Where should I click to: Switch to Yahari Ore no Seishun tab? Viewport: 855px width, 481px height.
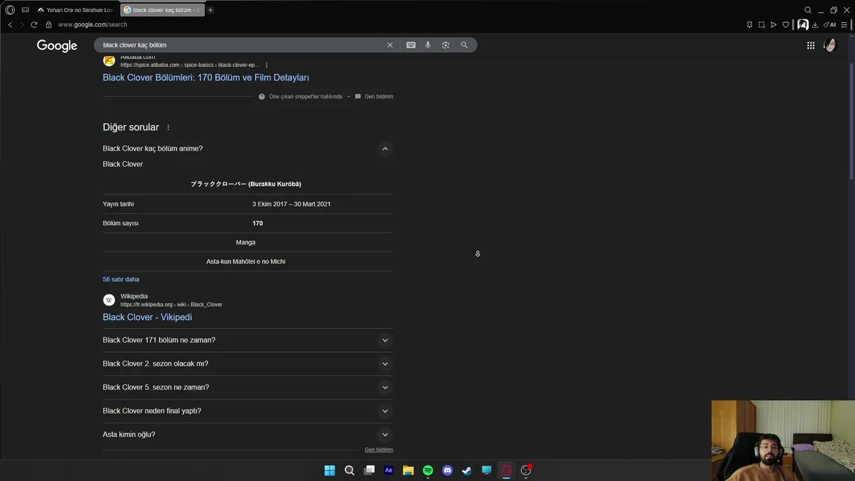click(75, 10)
